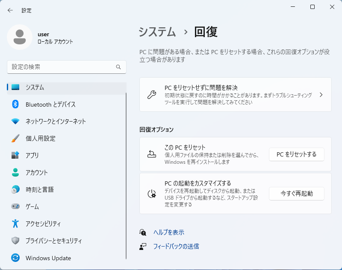Open アクセシビリティ settings
The image size is (342, 270).
click(x=67, y=224)
